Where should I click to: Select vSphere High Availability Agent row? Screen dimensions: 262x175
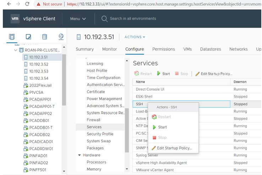tap(197, 163)
